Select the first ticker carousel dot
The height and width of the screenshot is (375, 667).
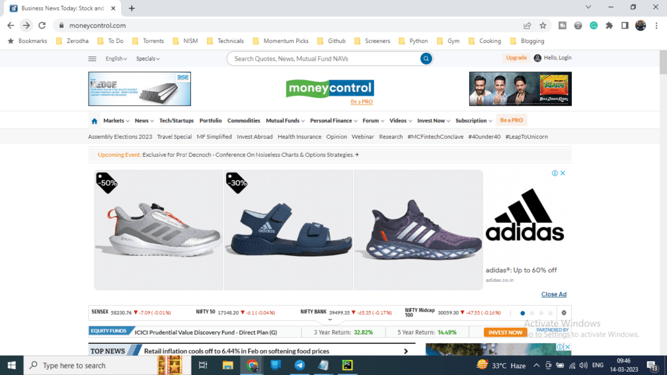522,313
